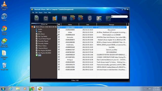Click the app logo in the title bar

point(32,10)
